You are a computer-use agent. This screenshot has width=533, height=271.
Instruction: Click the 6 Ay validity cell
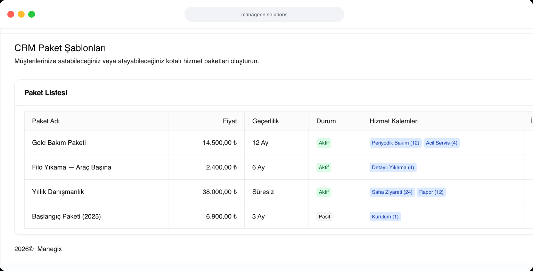pyautogui.click(x=277, y=167)
